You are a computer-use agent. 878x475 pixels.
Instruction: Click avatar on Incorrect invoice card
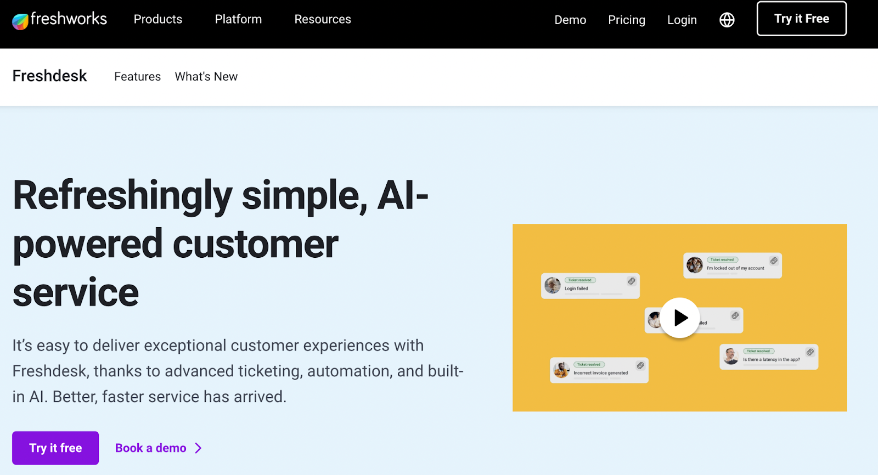click(x=561, y=370)
